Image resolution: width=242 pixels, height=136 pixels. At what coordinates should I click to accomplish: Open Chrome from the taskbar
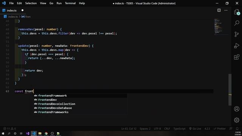pos(46,133)
